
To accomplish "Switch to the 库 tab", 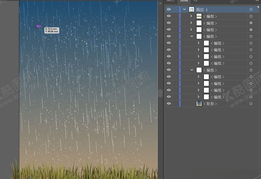I will 196,1.
